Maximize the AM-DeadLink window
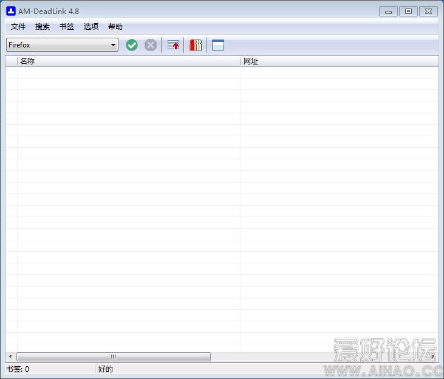This screenshot has width=444, height=379. [408, 11]
